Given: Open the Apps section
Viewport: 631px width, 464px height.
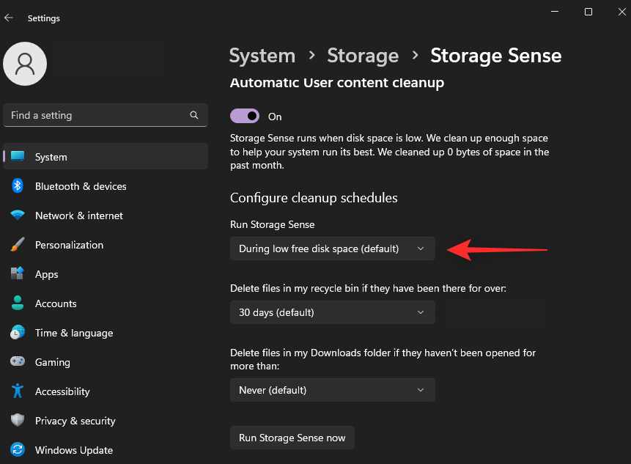Looking at the screenshot, I should [x=47, y=274].
